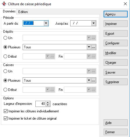The width and height of the screenshot is (130, 137).
Task: Click the application icon in title bar
Action: [x=4, y=4]
